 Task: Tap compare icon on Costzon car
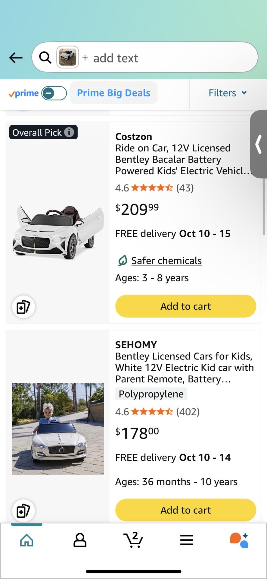click(23, 307)
